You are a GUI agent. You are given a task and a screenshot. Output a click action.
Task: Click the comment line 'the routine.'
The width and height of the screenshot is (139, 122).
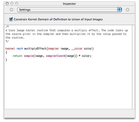pyautogui.click(x=15, y=38)
